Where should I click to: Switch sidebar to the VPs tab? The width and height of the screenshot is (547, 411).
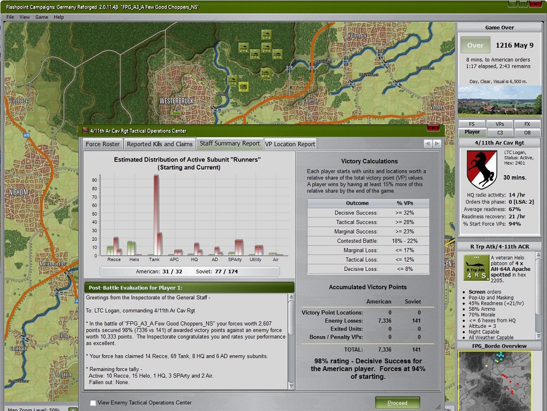tap(499, 124)
